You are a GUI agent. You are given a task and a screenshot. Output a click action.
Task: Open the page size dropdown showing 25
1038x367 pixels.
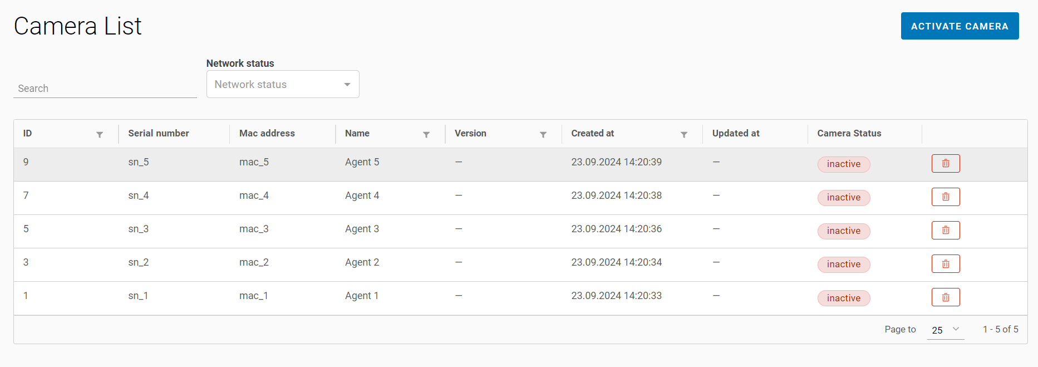click(x=945, y=330)
